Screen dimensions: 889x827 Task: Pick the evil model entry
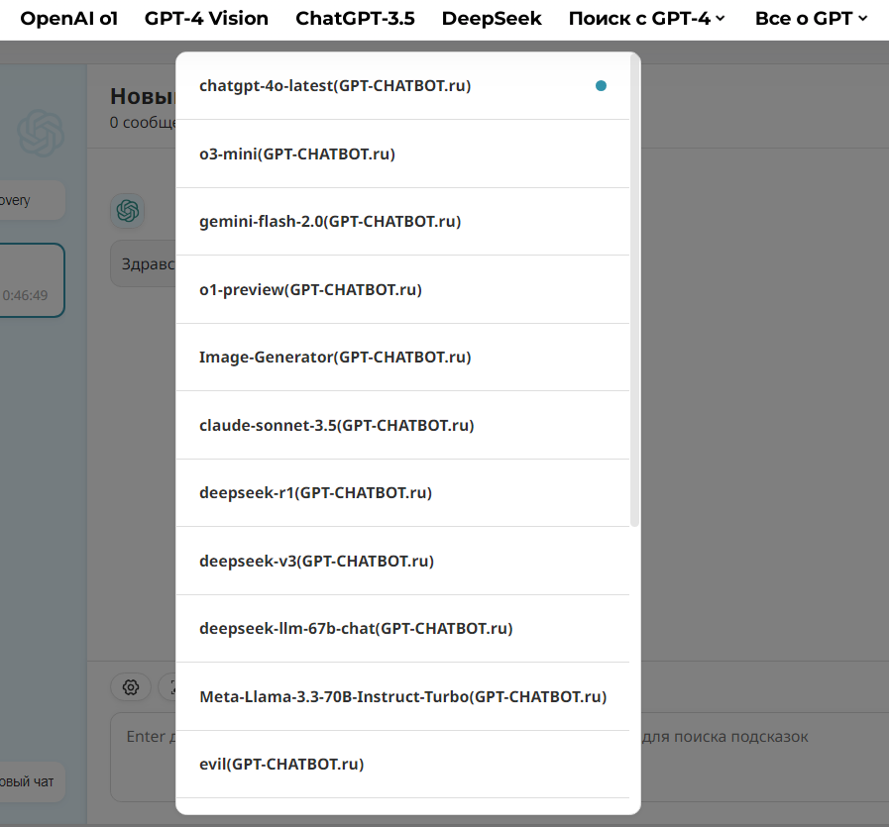click(402, 765)
